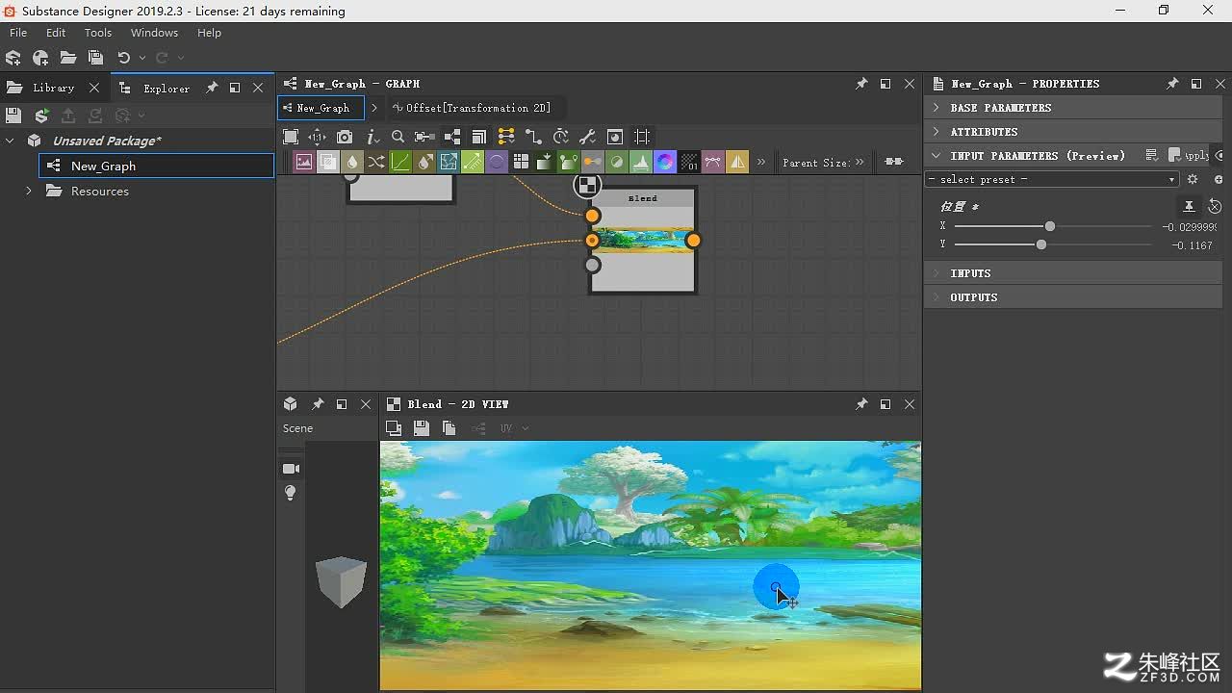Click the publish Substance icon in Explorer
The height and width of the screenshot is (693, 1232).
(41, 115)
